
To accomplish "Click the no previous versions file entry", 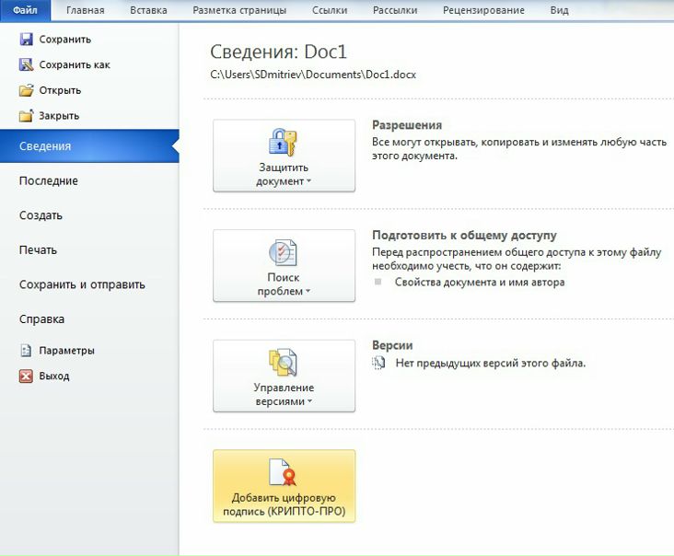I will pos(490,364).
